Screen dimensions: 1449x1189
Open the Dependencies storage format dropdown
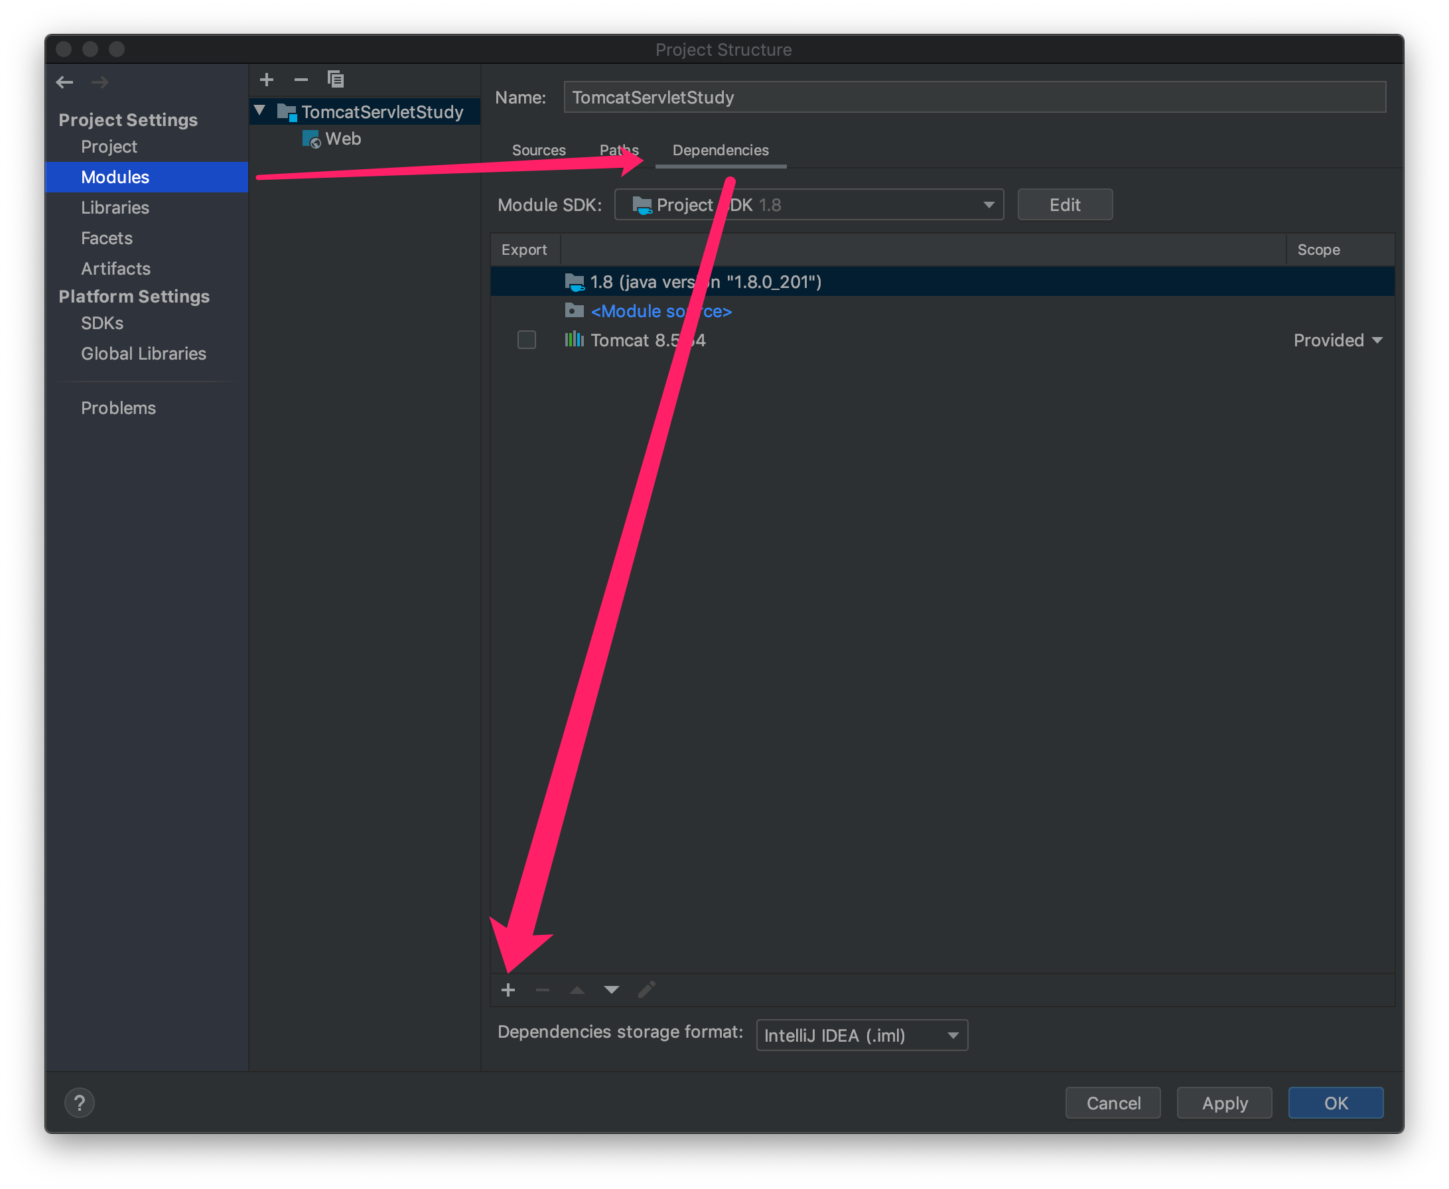click(x=861, y=1035)
